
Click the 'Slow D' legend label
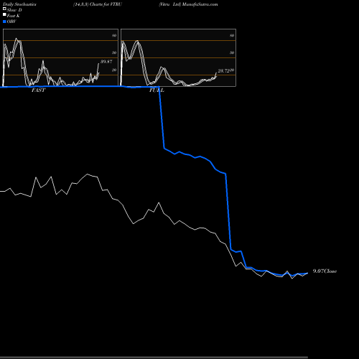[14, 10]
